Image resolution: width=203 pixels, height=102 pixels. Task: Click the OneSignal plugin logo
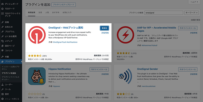tap(37, 35)
